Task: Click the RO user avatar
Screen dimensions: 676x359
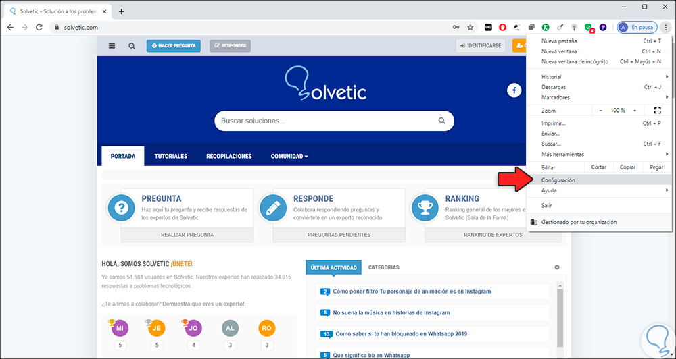Action: coord(267,328)
